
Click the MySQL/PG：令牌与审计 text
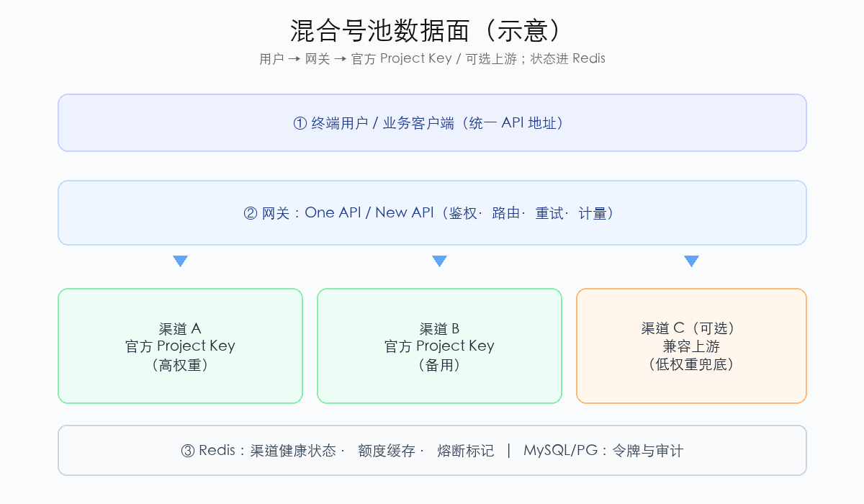pos(603,451)
